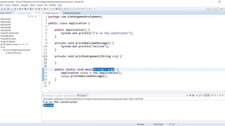
Task: Click editor horizontal scrollbar left arrow
Action: pyautogui.click(x=49, y=91)
